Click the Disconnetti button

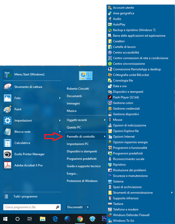click(x=75, y=207)
